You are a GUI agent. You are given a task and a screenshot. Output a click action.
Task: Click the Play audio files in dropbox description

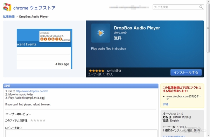[x=108, y=48]
